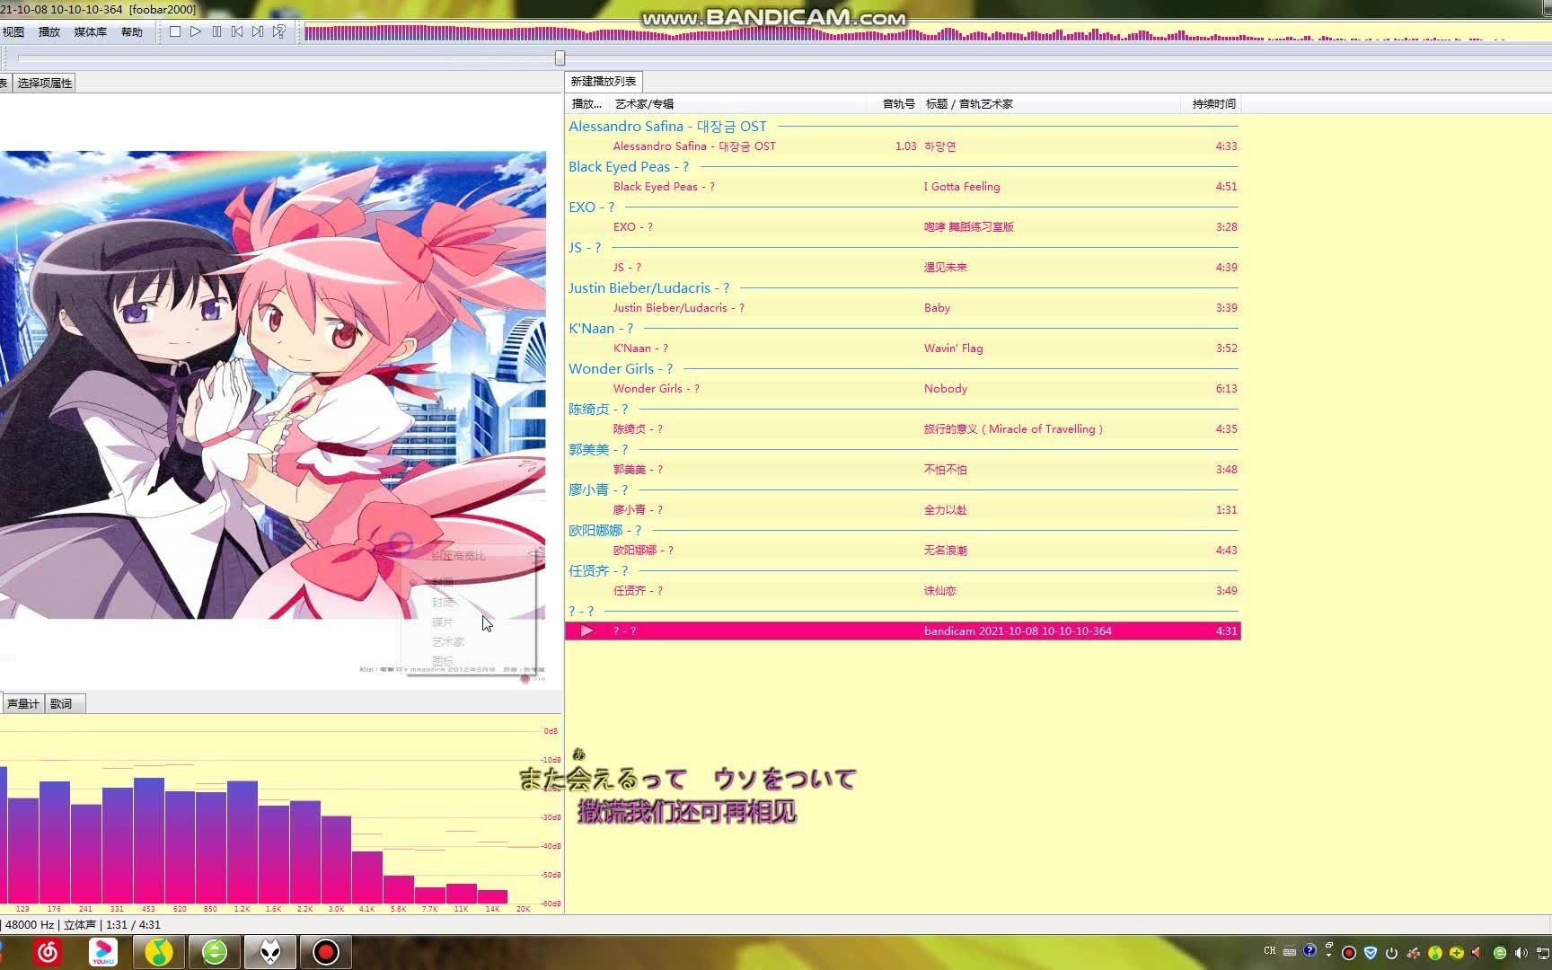The image size is (1552, 970).
Task: Select the 诛仙恋 track
Action: pyautogui.click(x=903, y=591)
